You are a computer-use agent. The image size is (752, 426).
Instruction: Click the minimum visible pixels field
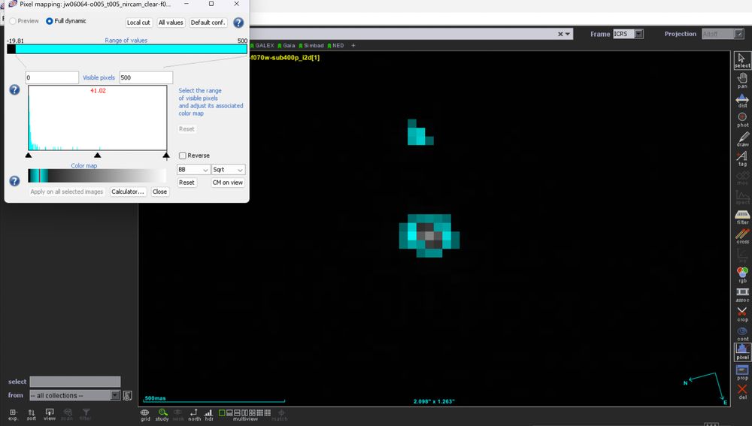click(x=52, y=77)
